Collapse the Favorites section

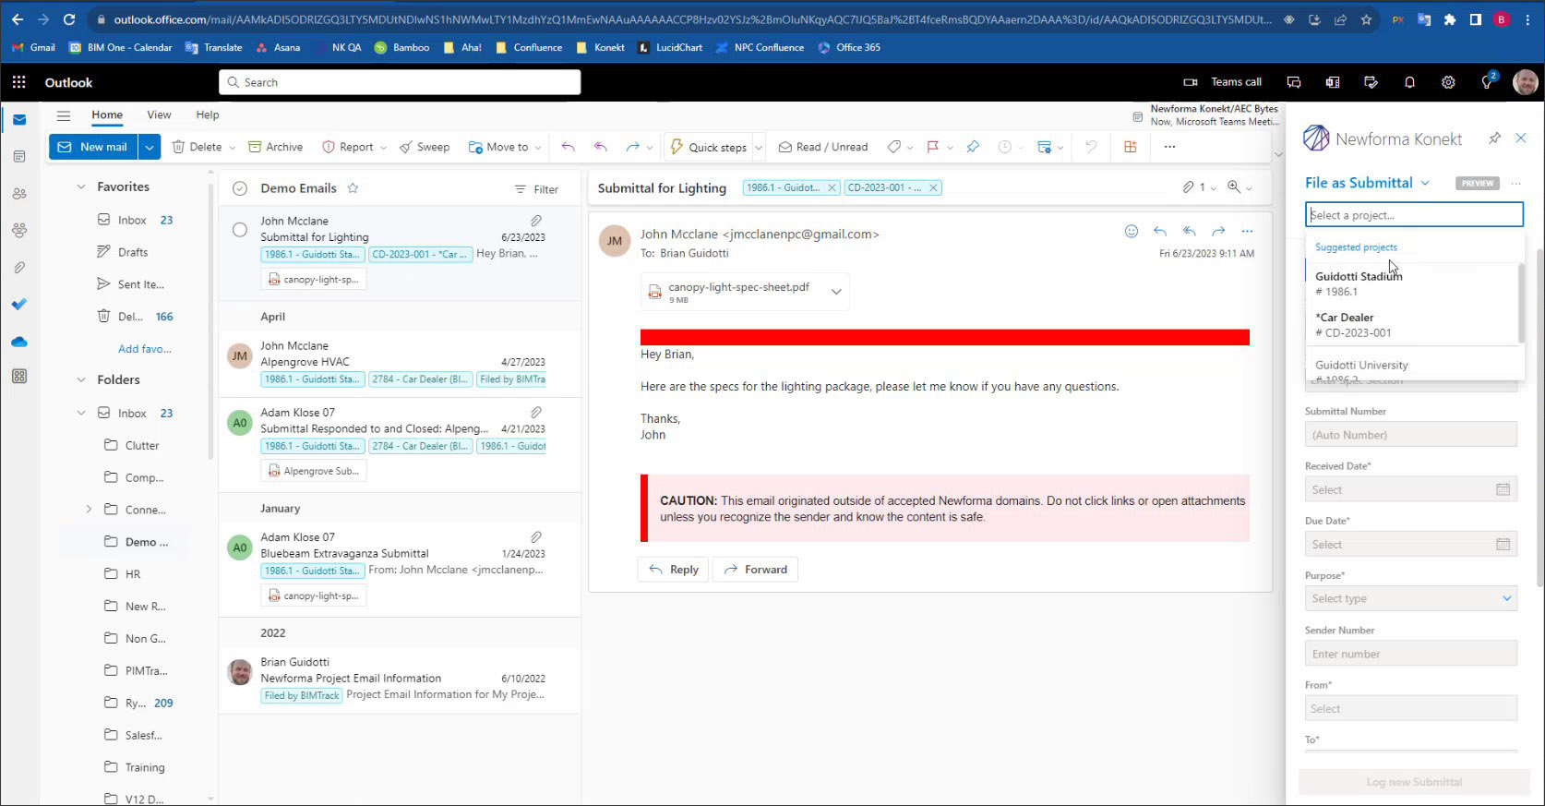click(x=80, y=186)
